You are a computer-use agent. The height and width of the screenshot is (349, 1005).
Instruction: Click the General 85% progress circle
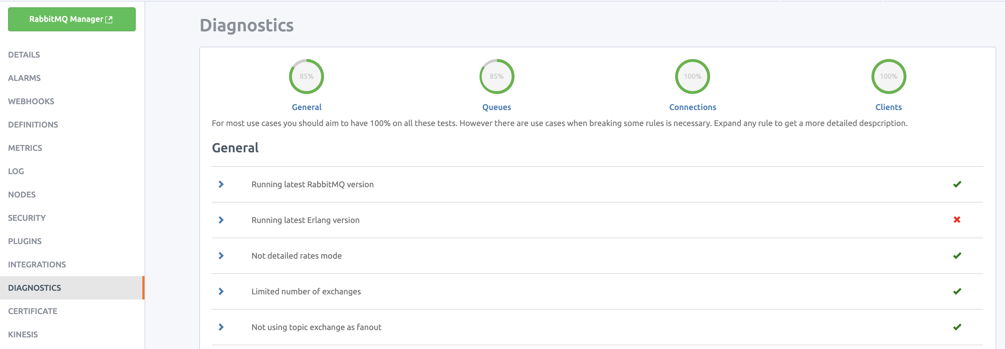coord(307,77)
